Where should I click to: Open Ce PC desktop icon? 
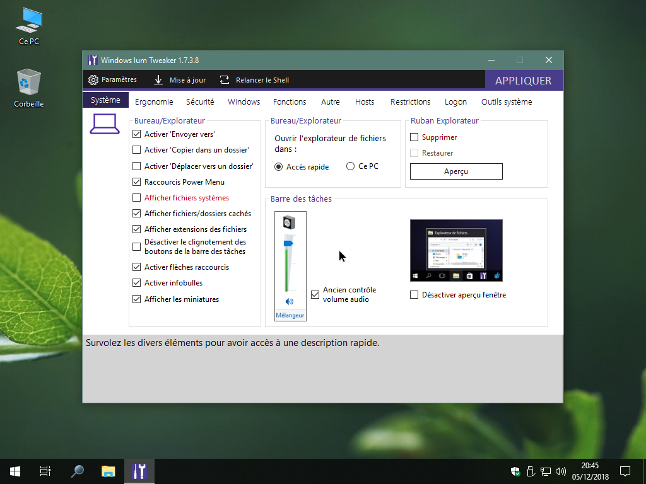(29, 26)
